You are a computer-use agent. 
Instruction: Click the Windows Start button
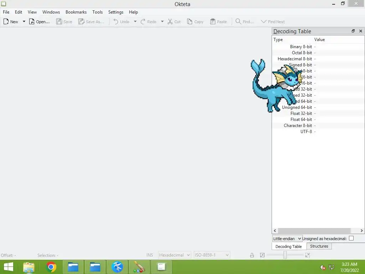(9, 267)
